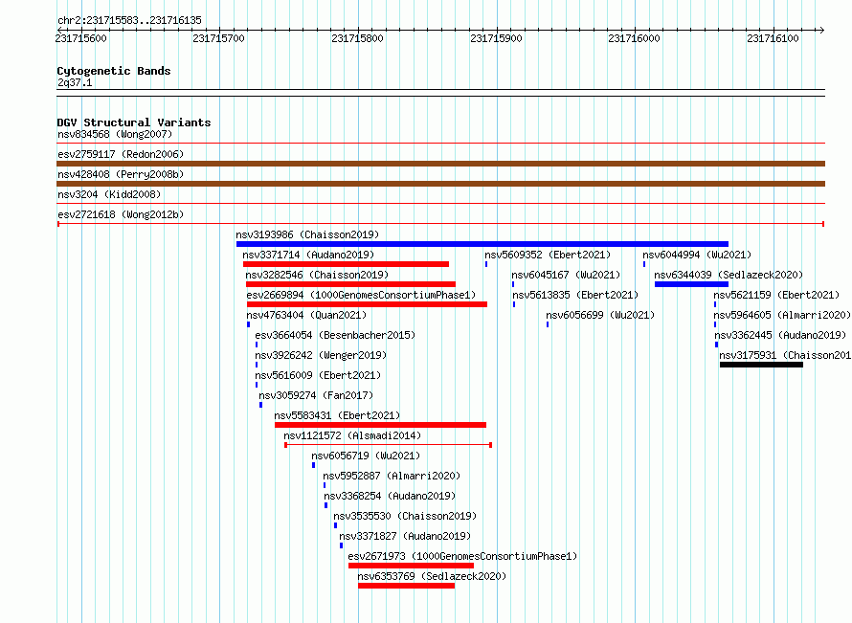Viewport: 852px width, 623px height.
Task: Click nsv3535530 (Chaisson2019) variant text
Action: pos(405,516)
